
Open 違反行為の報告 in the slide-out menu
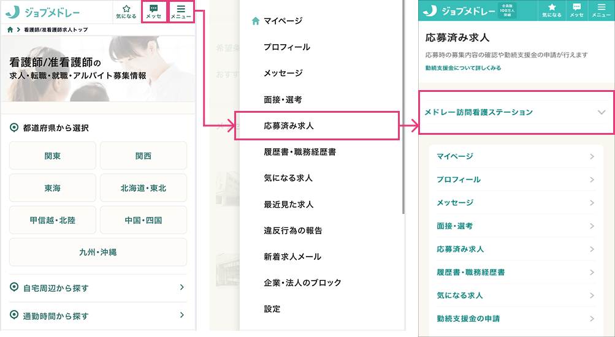(293, 230)
